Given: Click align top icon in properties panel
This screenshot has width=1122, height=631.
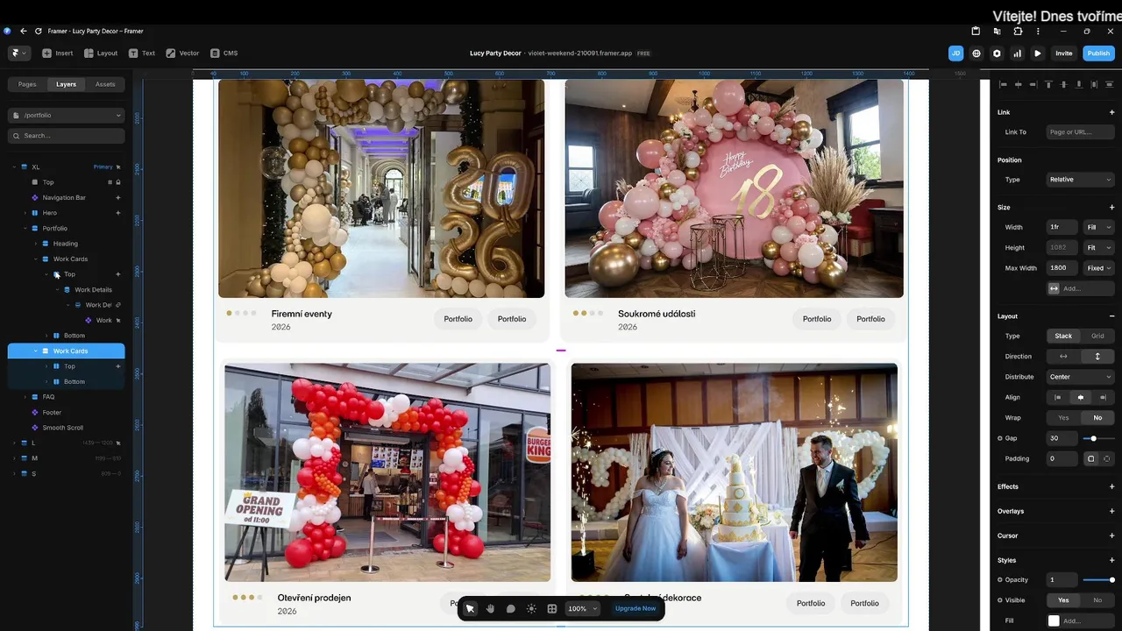Looking at the screenshot, I should tap(1048, 84).
